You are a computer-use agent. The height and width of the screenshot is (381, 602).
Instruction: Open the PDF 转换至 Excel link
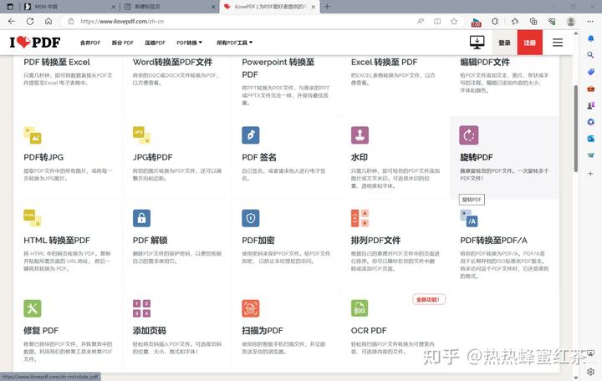click(57, 62)
